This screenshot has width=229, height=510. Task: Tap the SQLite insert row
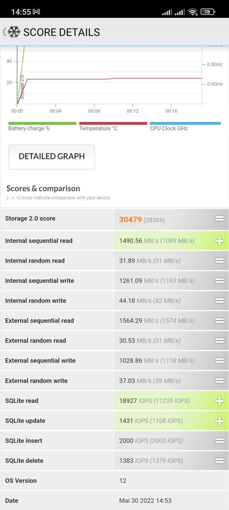pyautogui.click(x=114, y=441)
